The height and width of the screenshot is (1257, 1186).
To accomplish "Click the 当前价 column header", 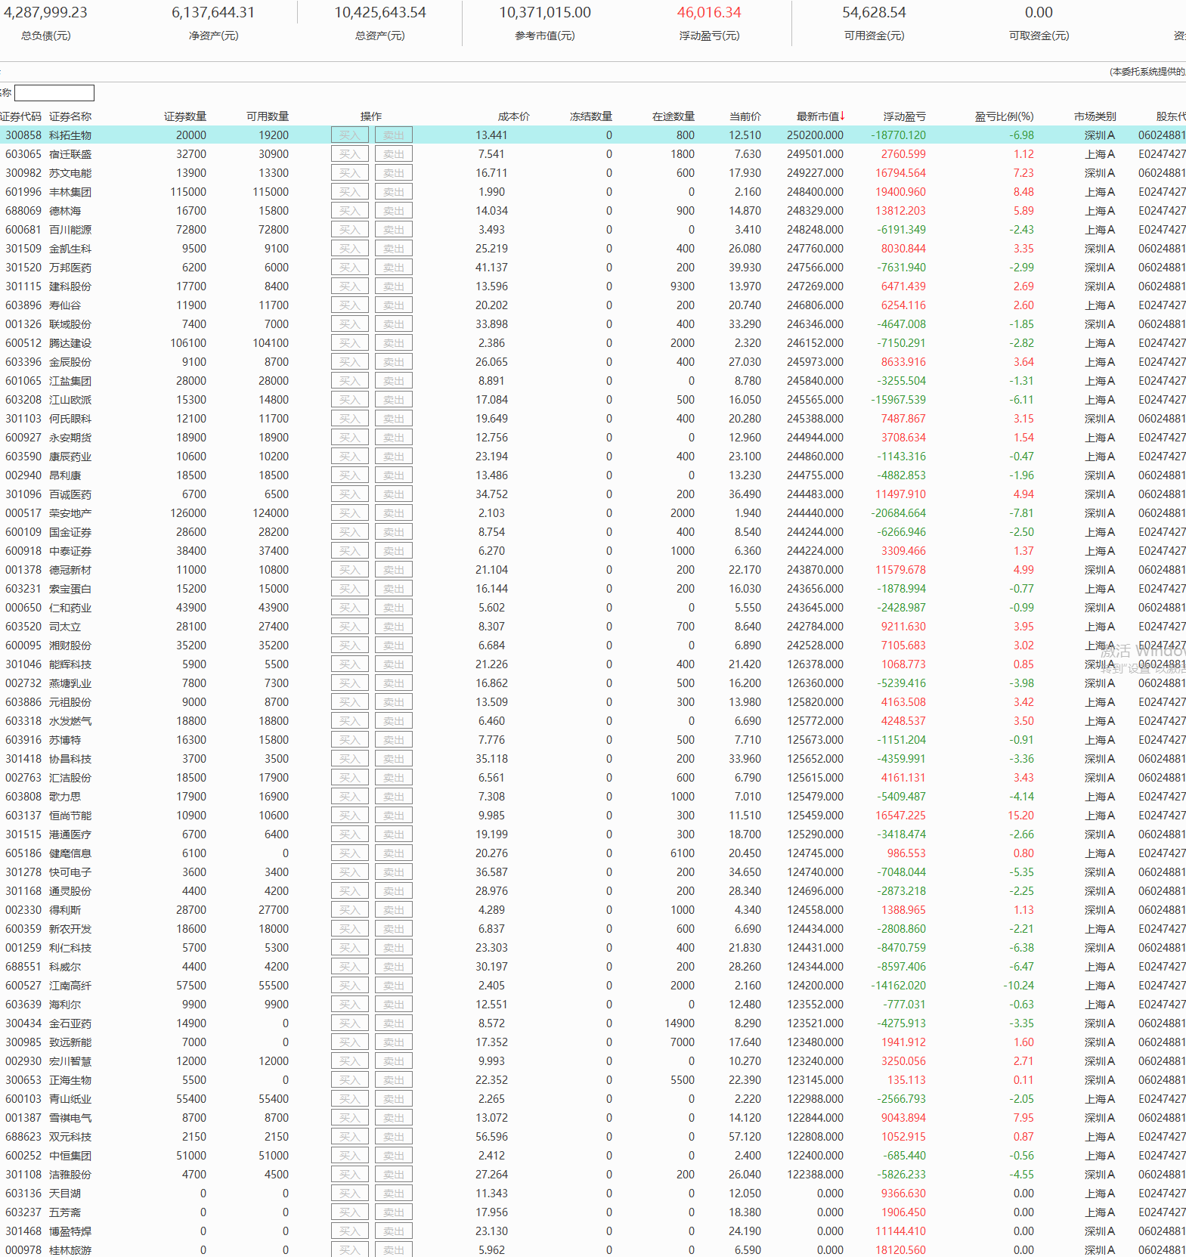I will [745, 116].
